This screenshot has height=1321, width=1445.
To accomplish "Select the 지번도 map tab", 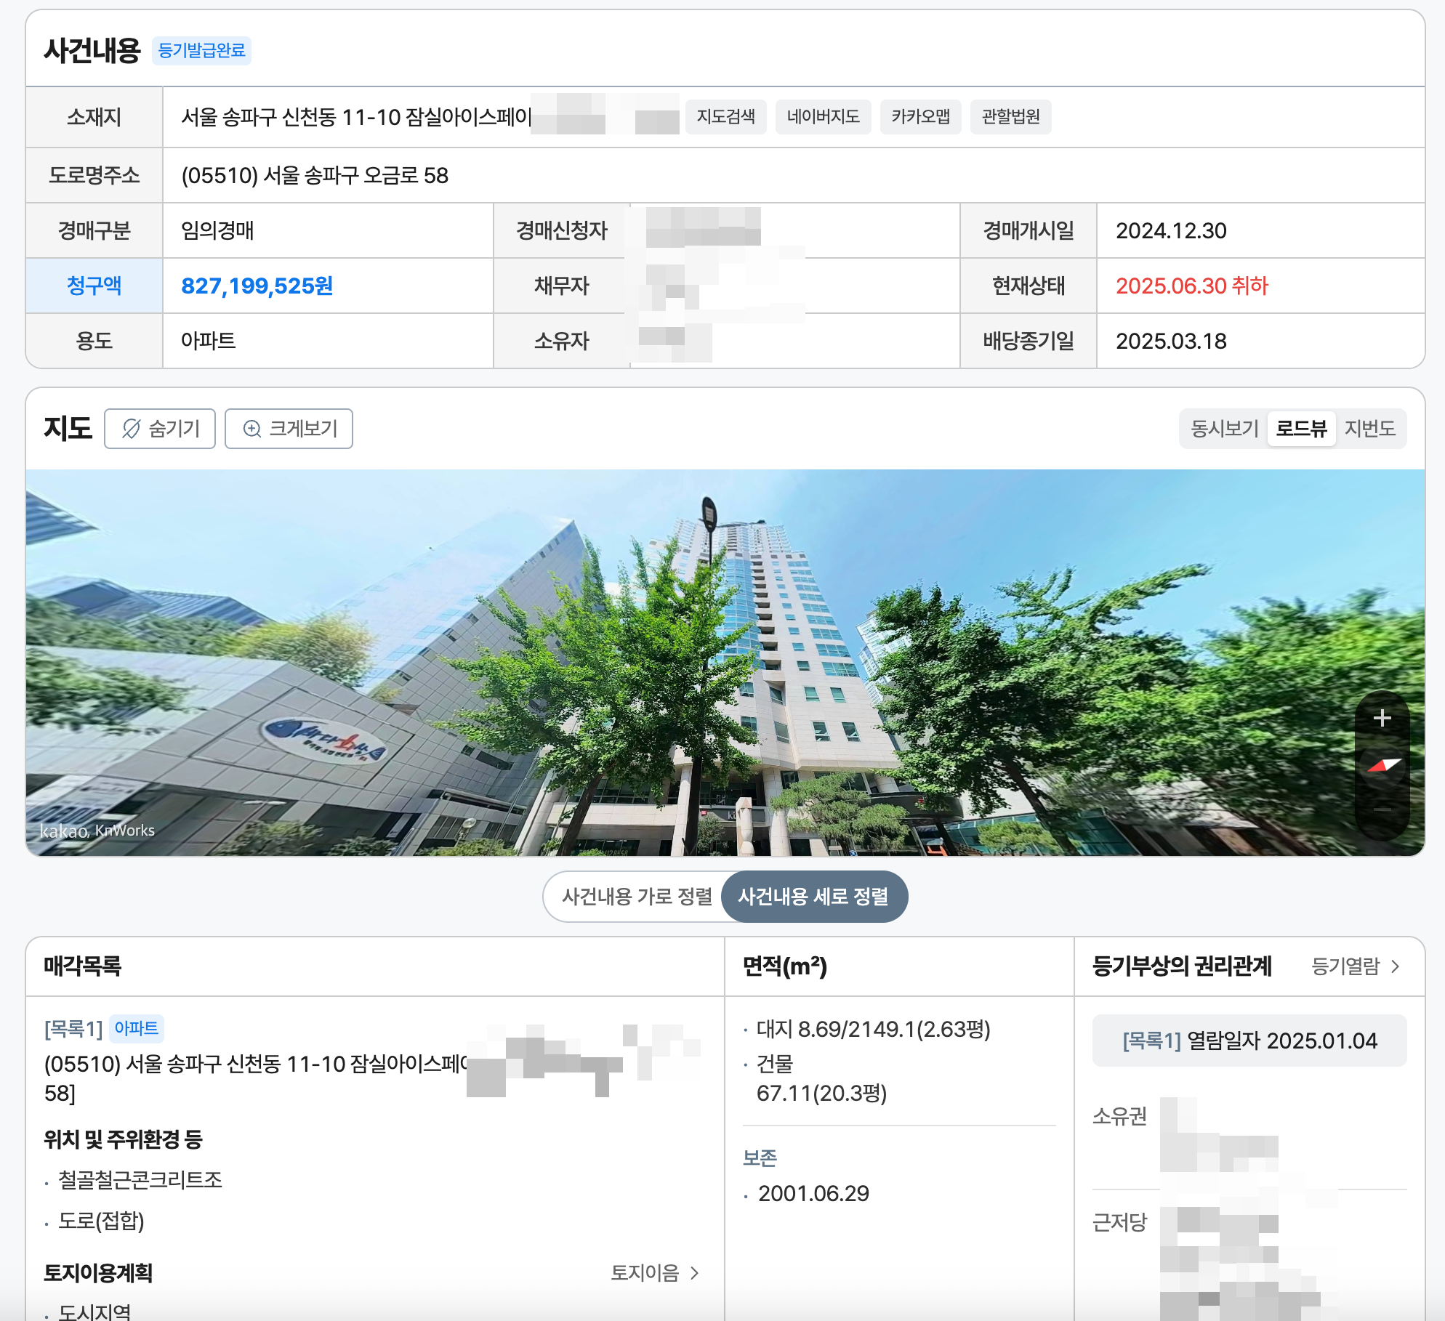I will click(1369, 429).
